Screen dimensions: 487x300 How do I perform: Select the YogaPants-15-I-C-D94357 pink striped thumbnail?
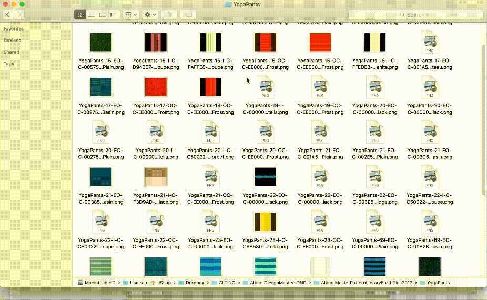(156, 42)
